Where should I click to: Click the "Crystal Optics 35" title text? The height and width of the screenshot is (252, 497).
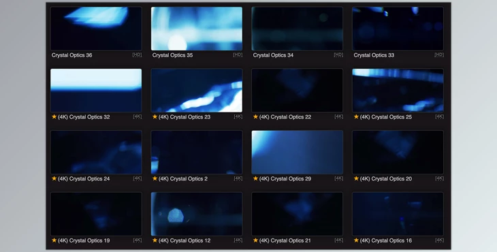click(x=172, y=55)
